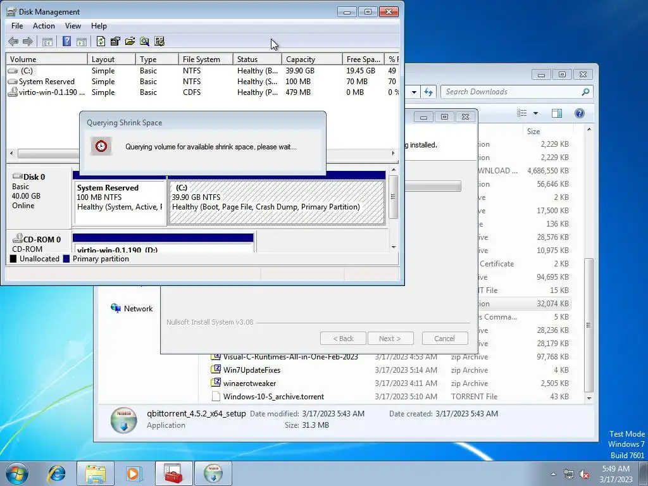648x486 pixels.
Task: Open the Properties toolbar icon in Disk Management
Action: point(115,41)
